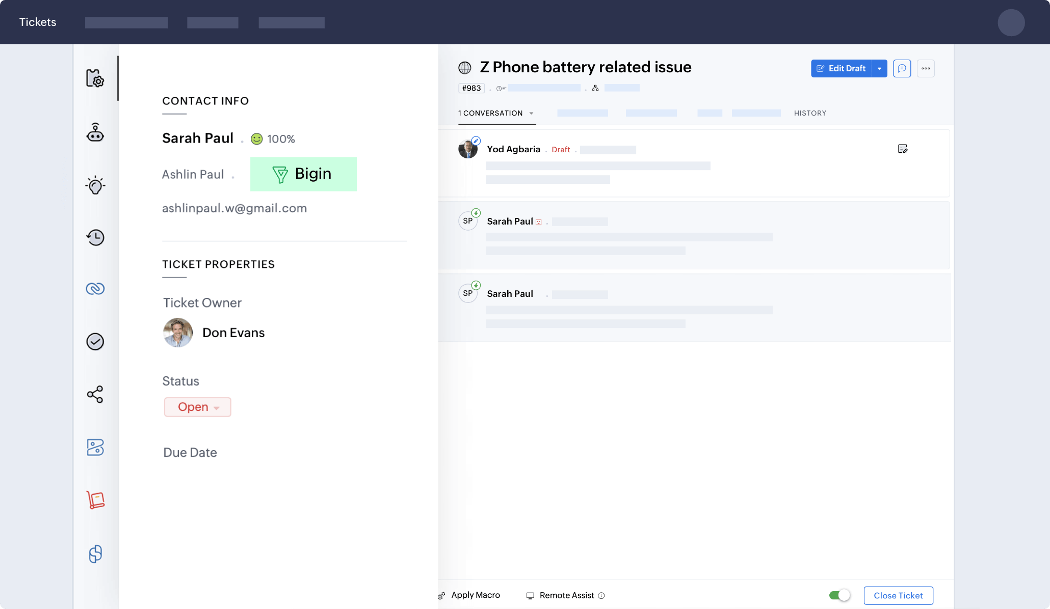Click Apply Macro at the bottom

(475, 595)
